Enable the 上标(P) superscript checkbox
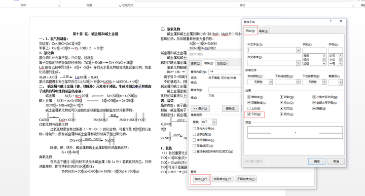 pos(249,108)
